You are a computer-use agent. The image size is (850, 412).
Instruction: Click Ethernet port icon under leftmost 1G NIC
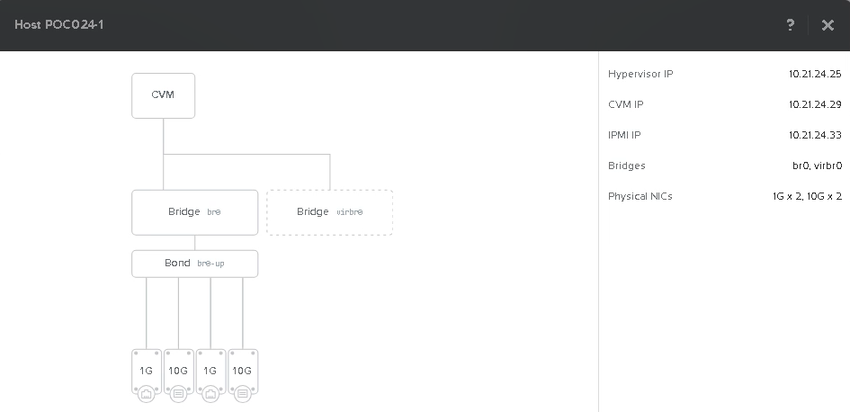click(x=147, y=392)
